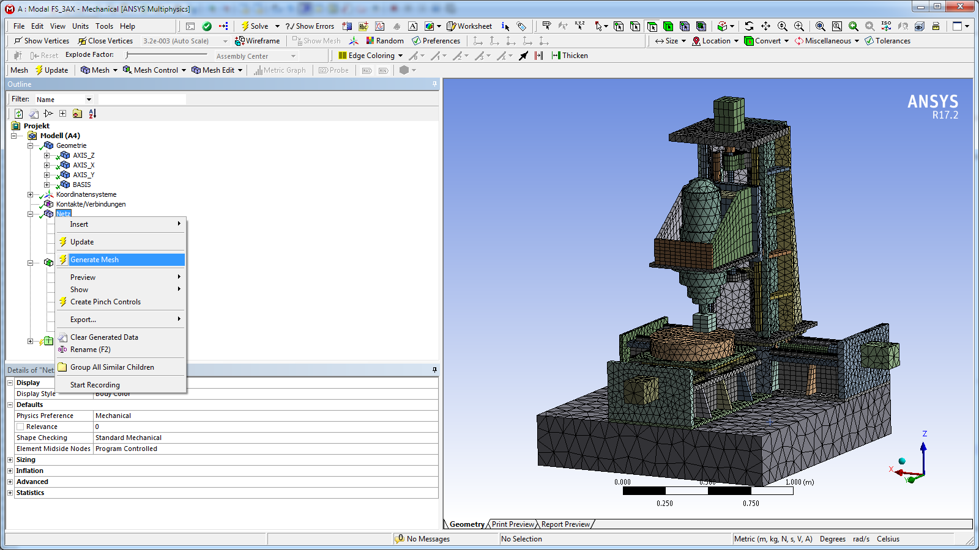Click the label tag icon

521,26
